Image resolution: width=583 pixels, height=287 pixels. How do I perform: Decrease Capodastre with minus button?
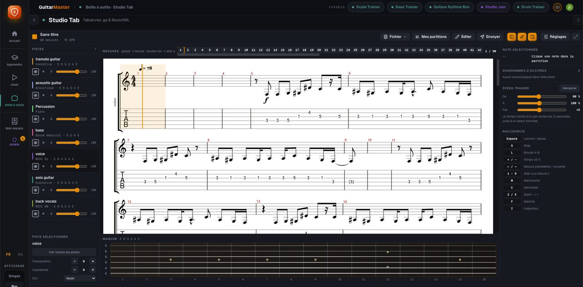click(x=75, y=270)
